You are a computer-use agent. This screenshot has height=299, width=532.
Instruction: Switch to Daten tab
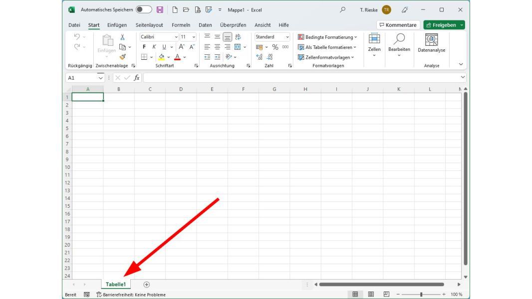pos(205,25)
